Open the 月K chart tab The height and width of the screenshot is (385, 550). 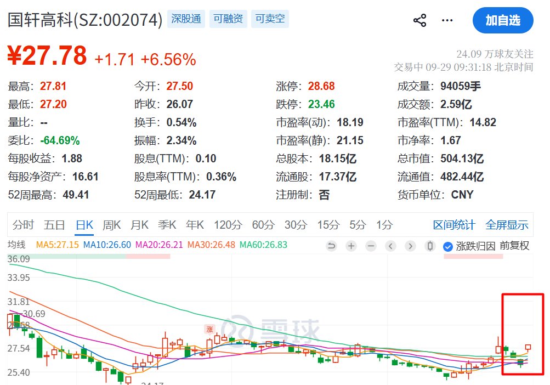140,225
